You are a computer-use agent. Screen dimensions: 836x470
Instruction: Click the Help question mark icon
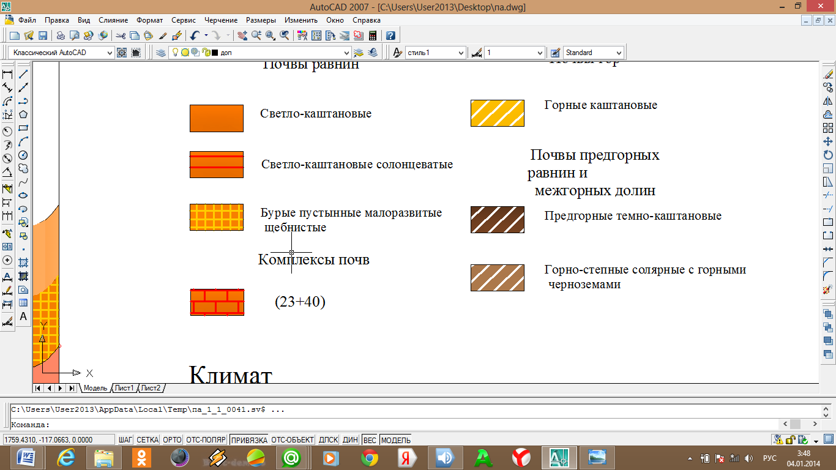390,35
